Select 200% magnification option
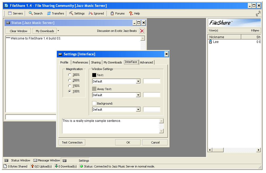The height and width of the screenshot is (173, 266). (69, 80)
